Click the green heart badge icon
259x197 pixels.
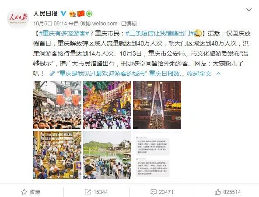(x=89, y=14)
